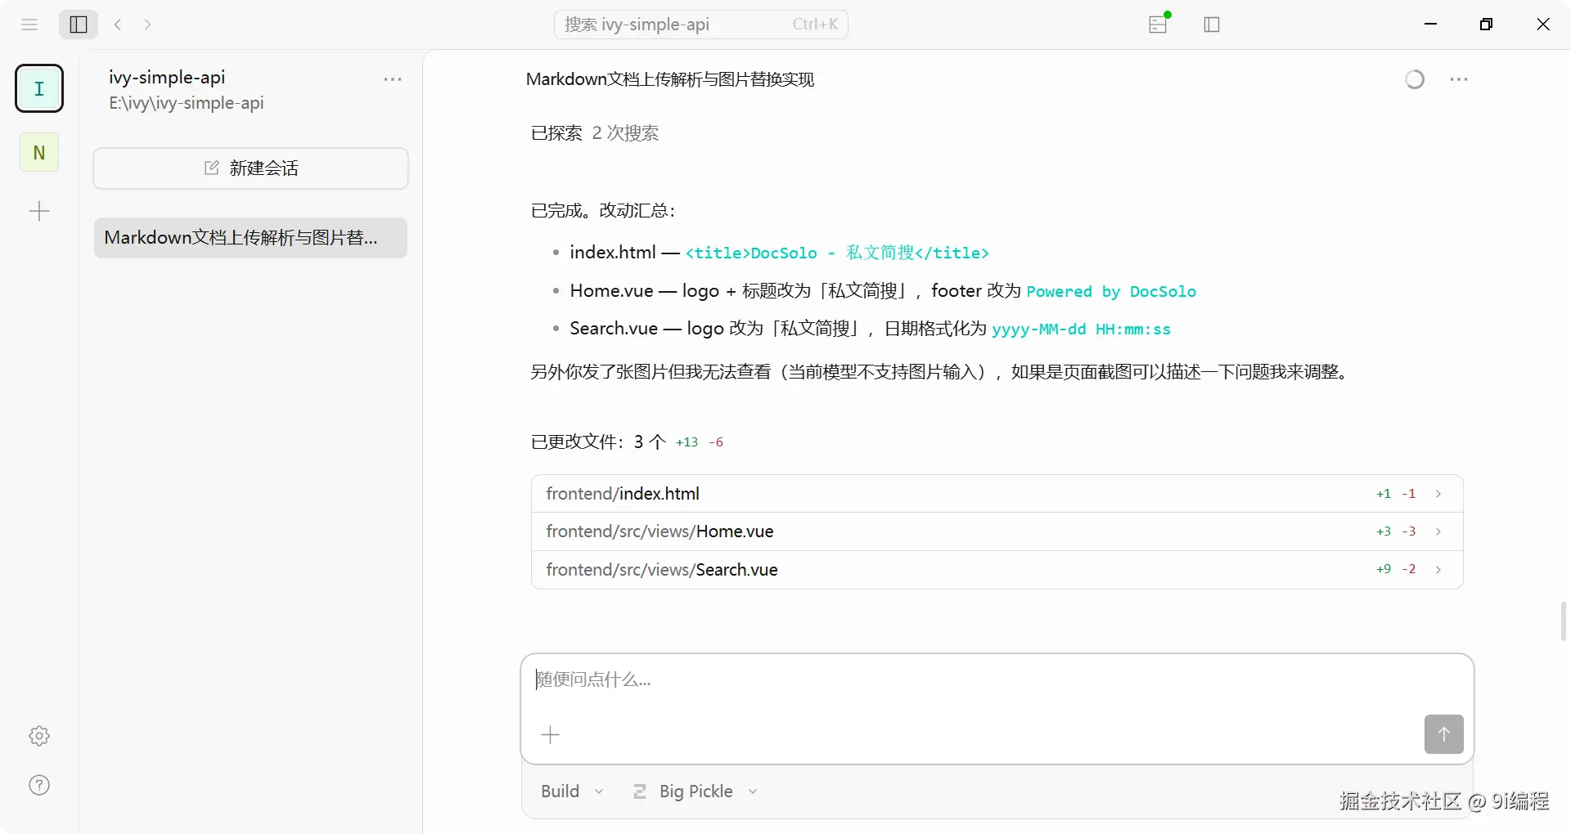Click the Powered by DocSolo code text

click(1111, 292)
